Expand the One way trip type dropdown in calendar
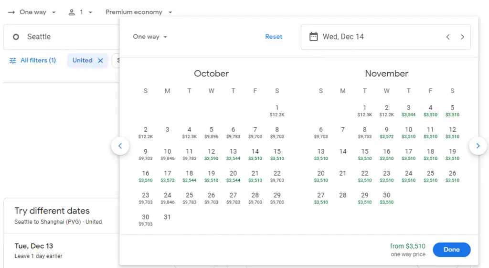 pos(150,37)
